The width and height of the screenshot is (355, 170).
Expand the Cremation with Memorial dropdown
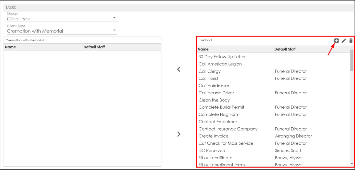point(62,31)
